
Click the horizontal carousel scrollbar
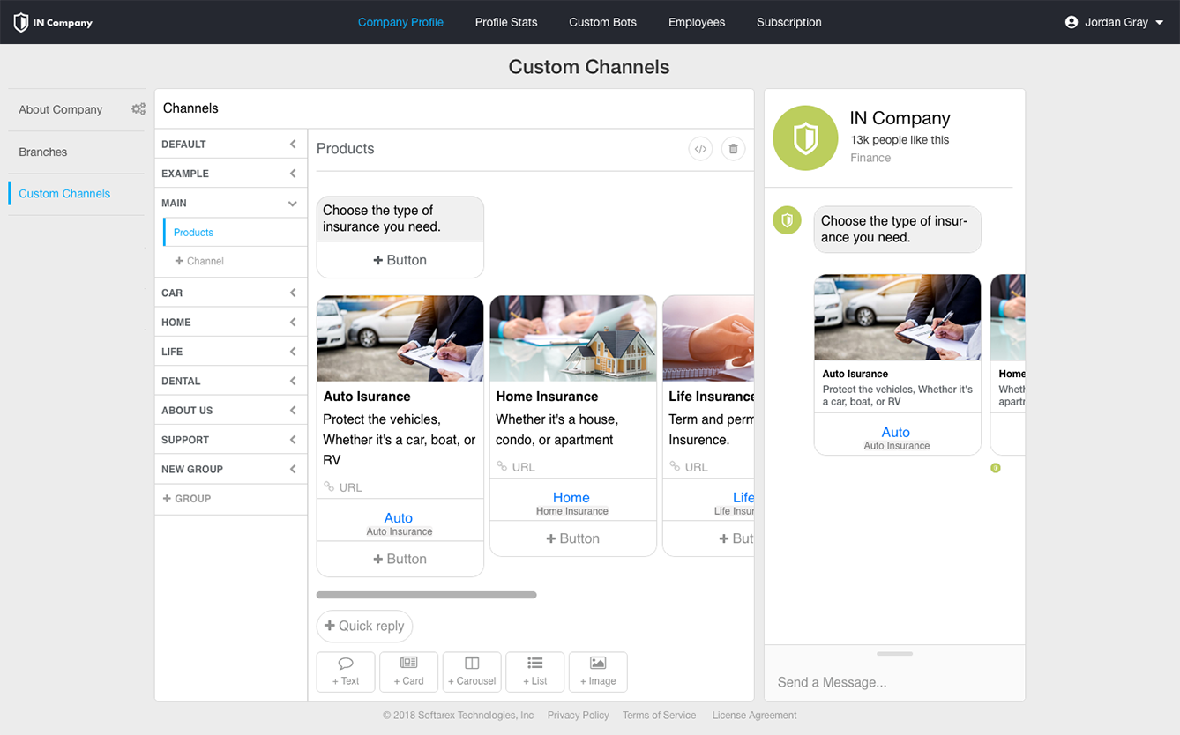click(x=427, y=595)
